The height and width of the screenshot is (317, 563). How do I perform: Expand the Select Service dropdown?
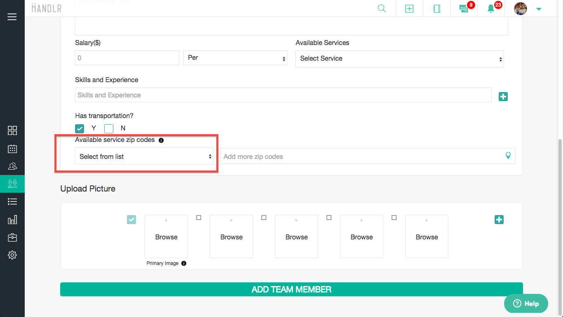click(x=399, y=59)
